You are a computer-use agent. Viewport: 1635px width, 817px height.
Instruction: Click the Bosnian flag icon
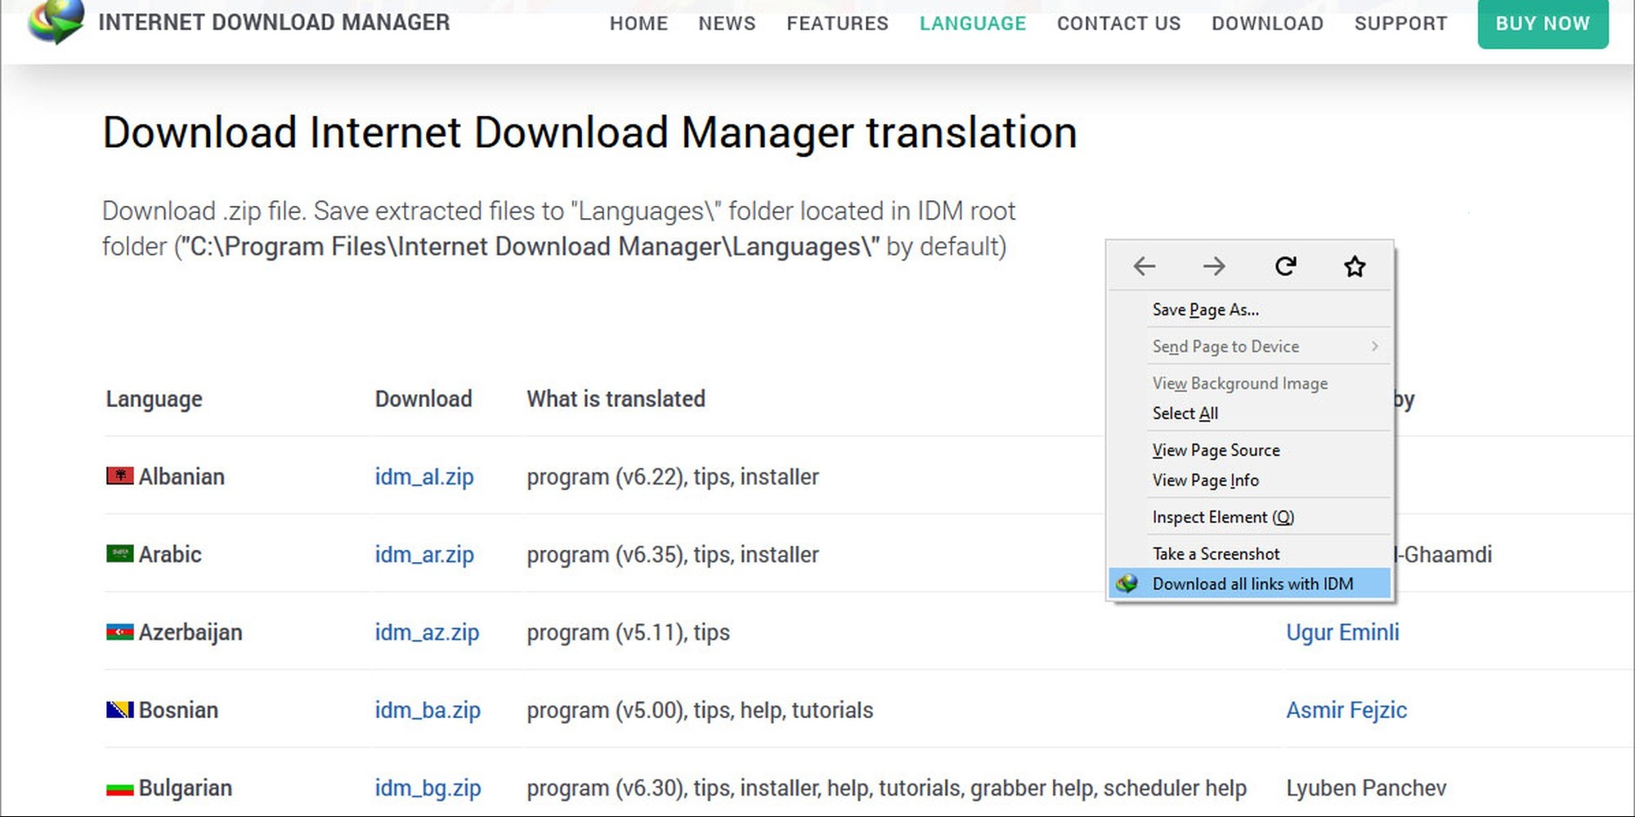tap(120, 709)
